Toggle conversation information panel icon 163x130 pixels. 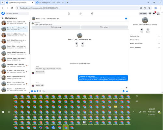(126, 19)
